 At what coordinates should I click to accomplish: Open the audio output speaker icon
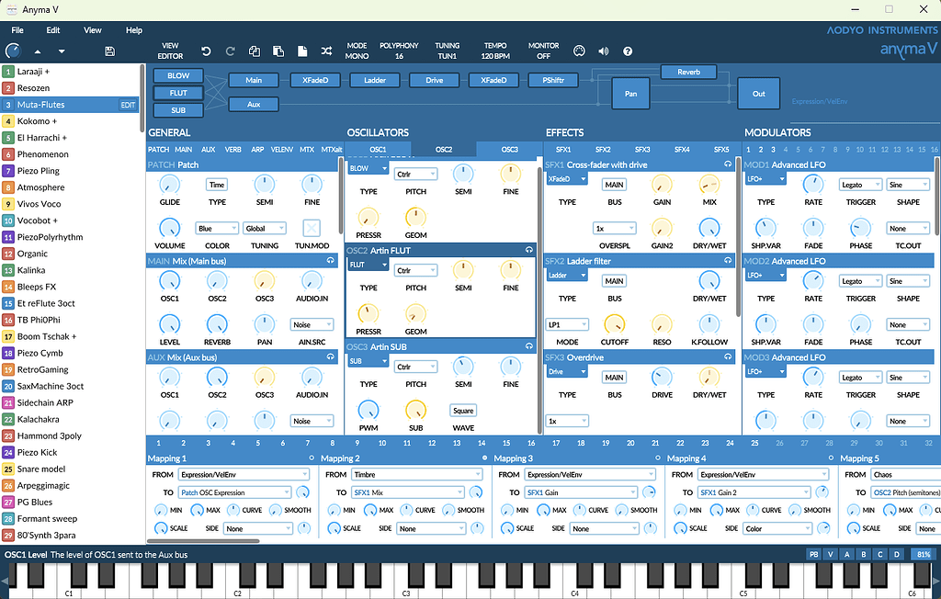[604, 51]
